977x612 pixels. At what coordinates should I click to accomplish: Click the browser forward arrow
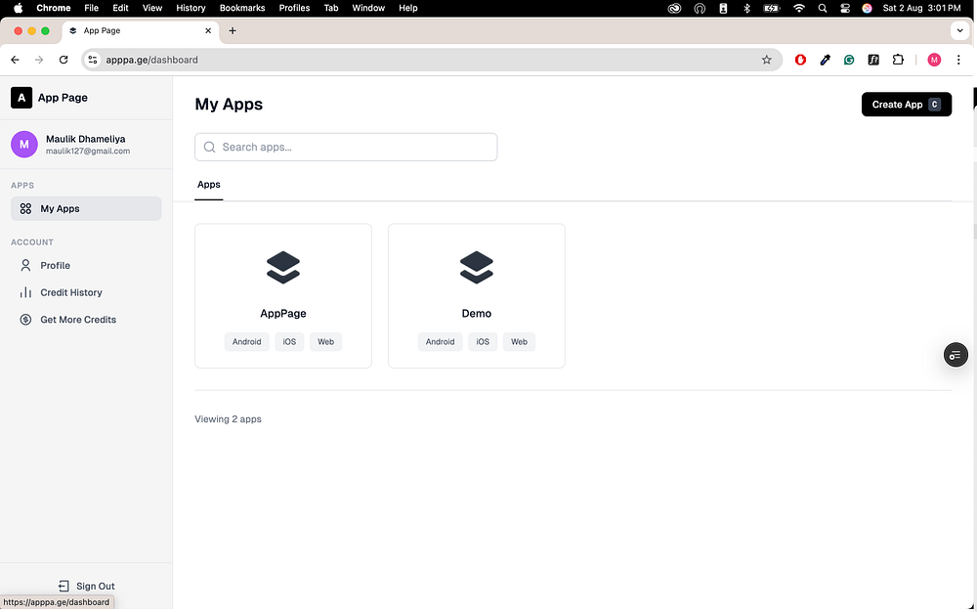(x=39, y=60)
